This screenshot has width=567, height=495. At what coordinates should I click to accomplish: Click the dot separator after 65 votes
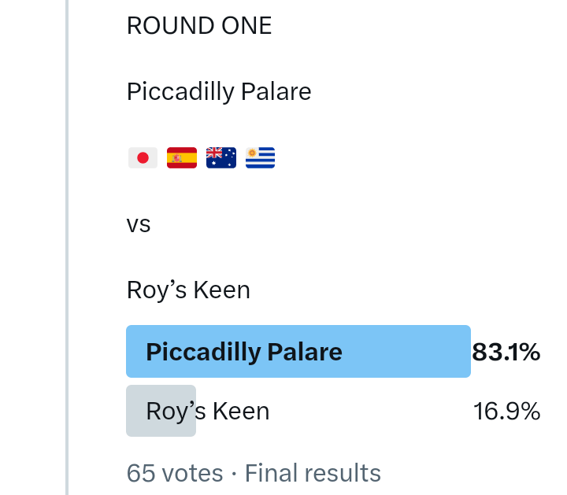pos(234,474)
